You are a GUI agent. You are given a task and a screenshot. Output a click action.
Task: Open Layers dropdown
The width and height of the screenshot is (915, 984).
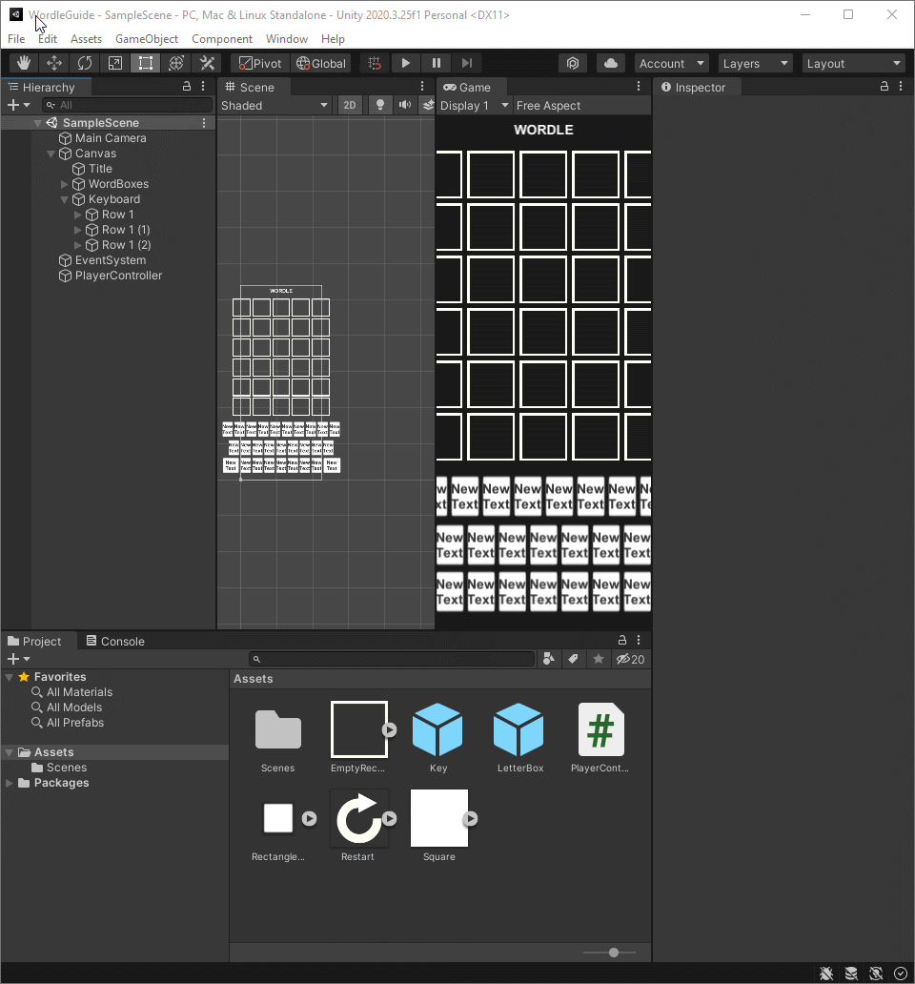coord(755,63)
